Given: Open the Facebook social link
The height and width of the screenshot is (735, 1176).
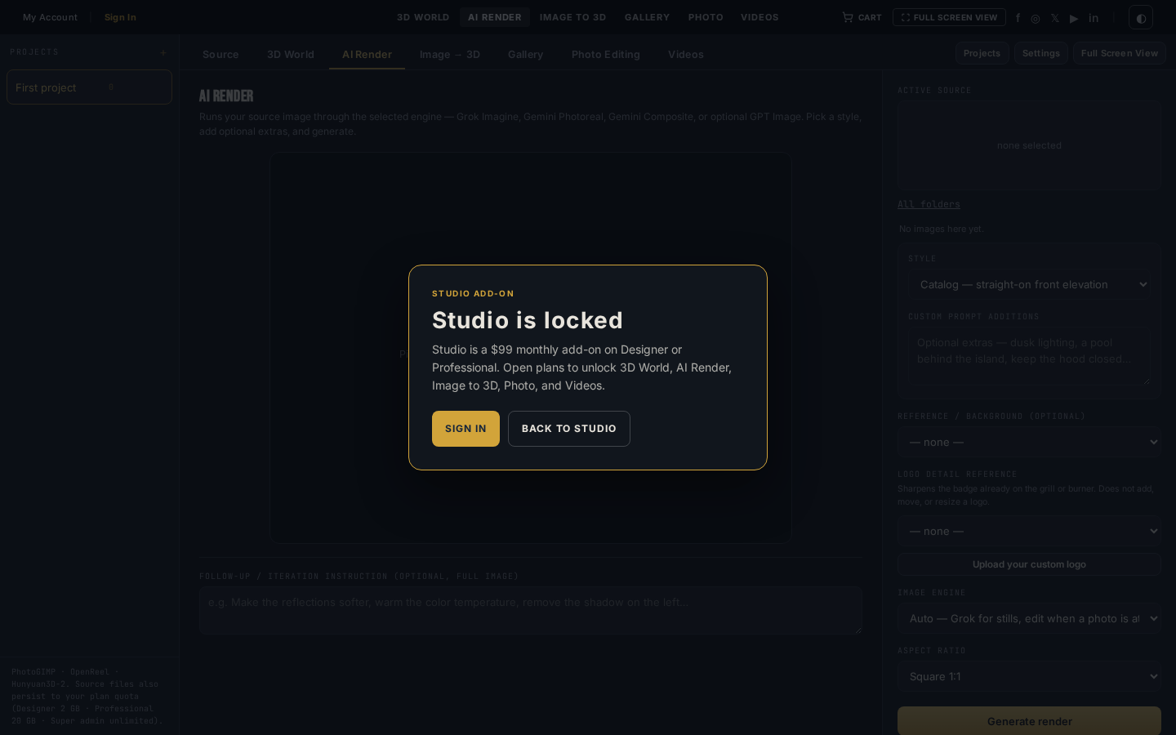Looking at the screenshot, I should [1018, 18].
